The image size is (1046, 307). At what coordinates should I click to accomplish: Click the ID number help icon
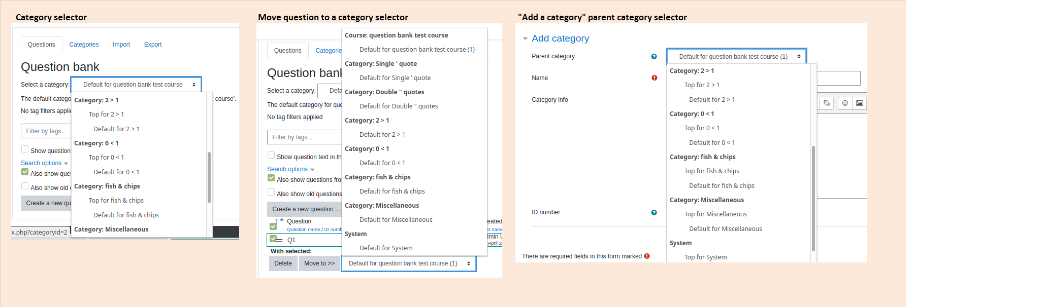pyautogui.click(x=654, y=213)
